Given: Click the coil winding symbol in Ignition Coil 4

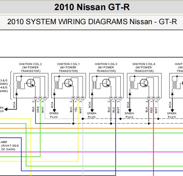Looking at the screenshot, I should tap(132, 85).
